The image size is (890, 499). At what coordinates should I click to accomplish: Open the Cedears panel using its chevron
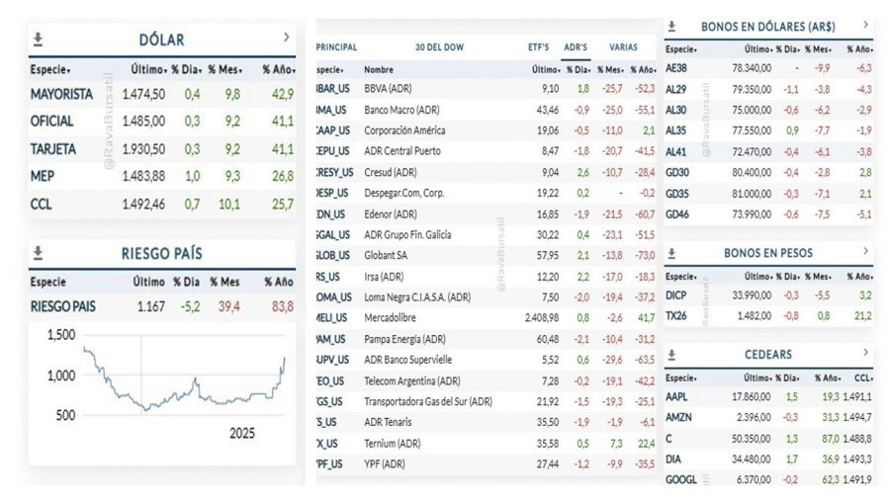point(865,353)
